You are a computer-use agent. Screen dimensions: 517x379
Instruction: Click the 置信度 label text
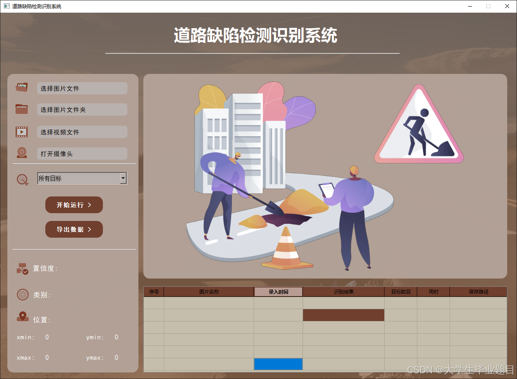click(45, 268)
